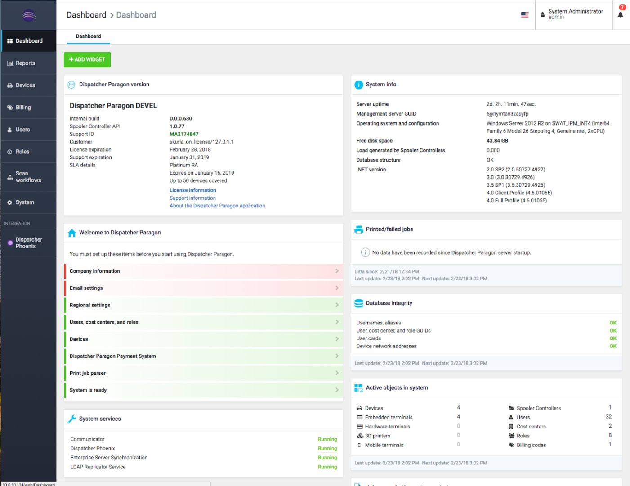Open Rules in the sidebar
The image size is (630, 486).
point(29,152)
